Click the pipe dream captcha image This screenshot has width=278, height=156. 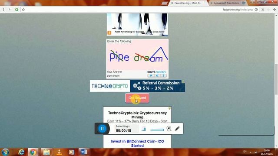click(x=137, y=57)
